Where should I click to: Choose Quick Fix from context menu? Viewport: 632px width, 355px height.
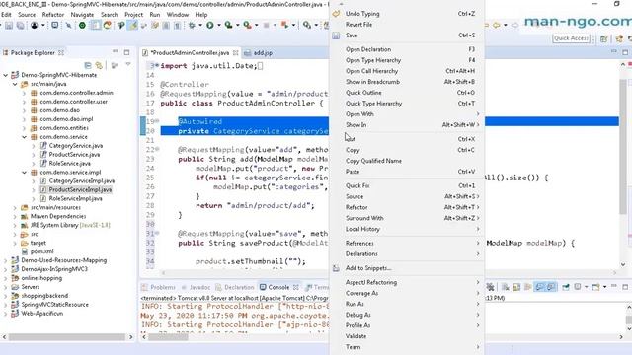tap(407, 185)
